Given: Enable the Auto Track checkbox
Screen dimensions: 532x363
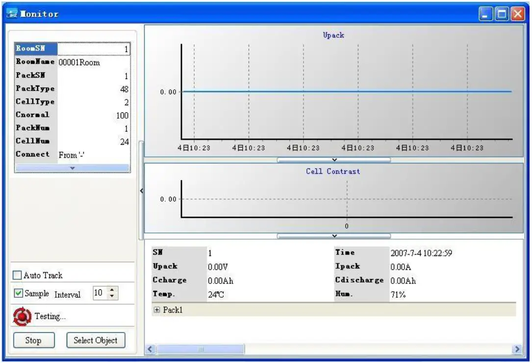Looking at the screenshot, I should pos(18,275).
